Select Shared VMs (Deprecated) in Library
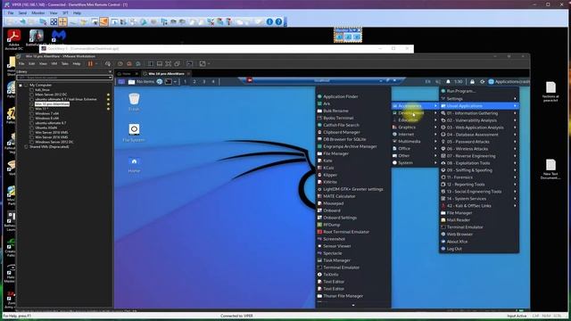This screenshot has height=321, width=571. (49, 146)
